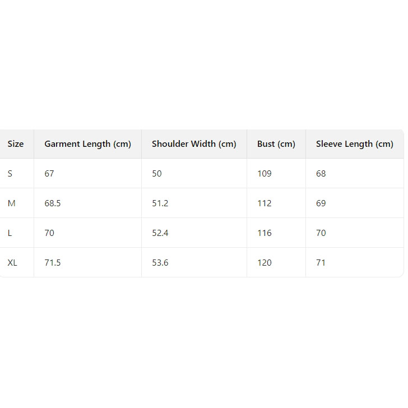408x408 pixels.
Task: Click the S size row label
Action: [x=10, y=174]
